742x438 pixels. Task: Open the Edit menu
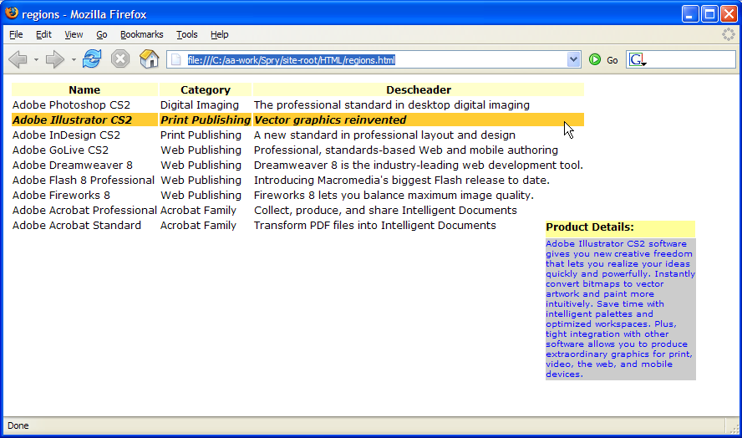[x=43, y=34]
